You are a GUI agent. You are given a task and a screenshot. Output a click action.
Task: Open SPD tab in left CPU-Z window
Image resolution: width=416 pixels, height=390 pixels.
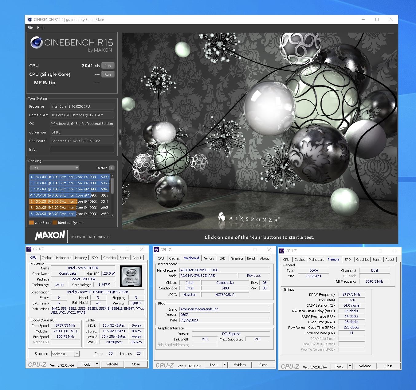(95, 258)
